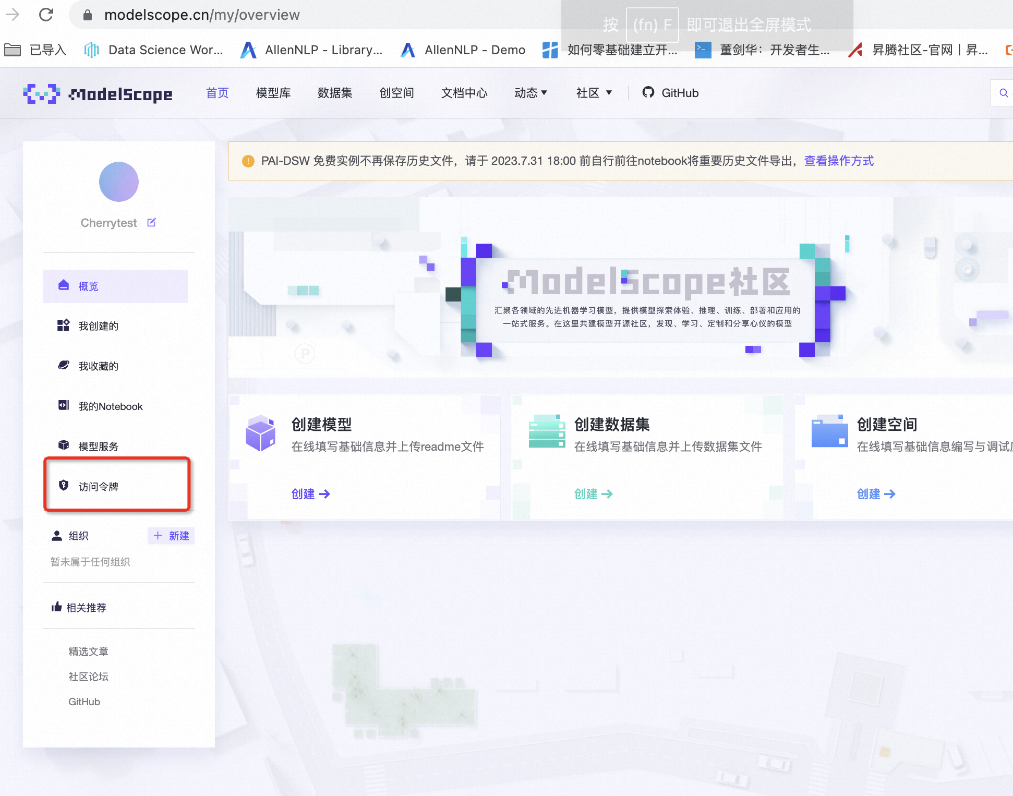The height and width of the screenshot is (796, 1013).
Task: Click the browser reload icon
Action: (x=46, y=15)
